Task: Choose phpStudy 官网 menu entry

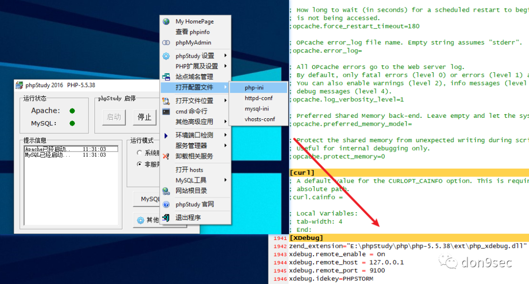Action: pyautogui.click(x=195, y=204)
